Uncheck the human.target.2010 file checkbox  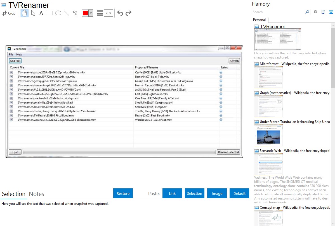coord(11,85)
